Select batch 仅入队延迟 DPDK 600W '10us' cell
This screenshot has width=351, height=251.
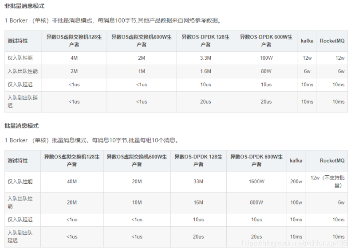tap(256, 220)
